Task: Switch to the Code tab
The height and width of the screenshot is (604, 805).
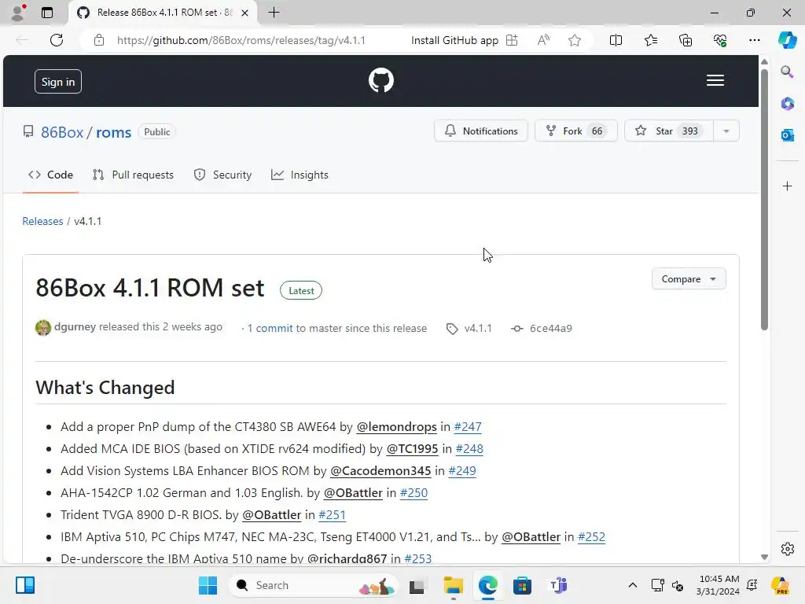Action: (x=50, y=175)
